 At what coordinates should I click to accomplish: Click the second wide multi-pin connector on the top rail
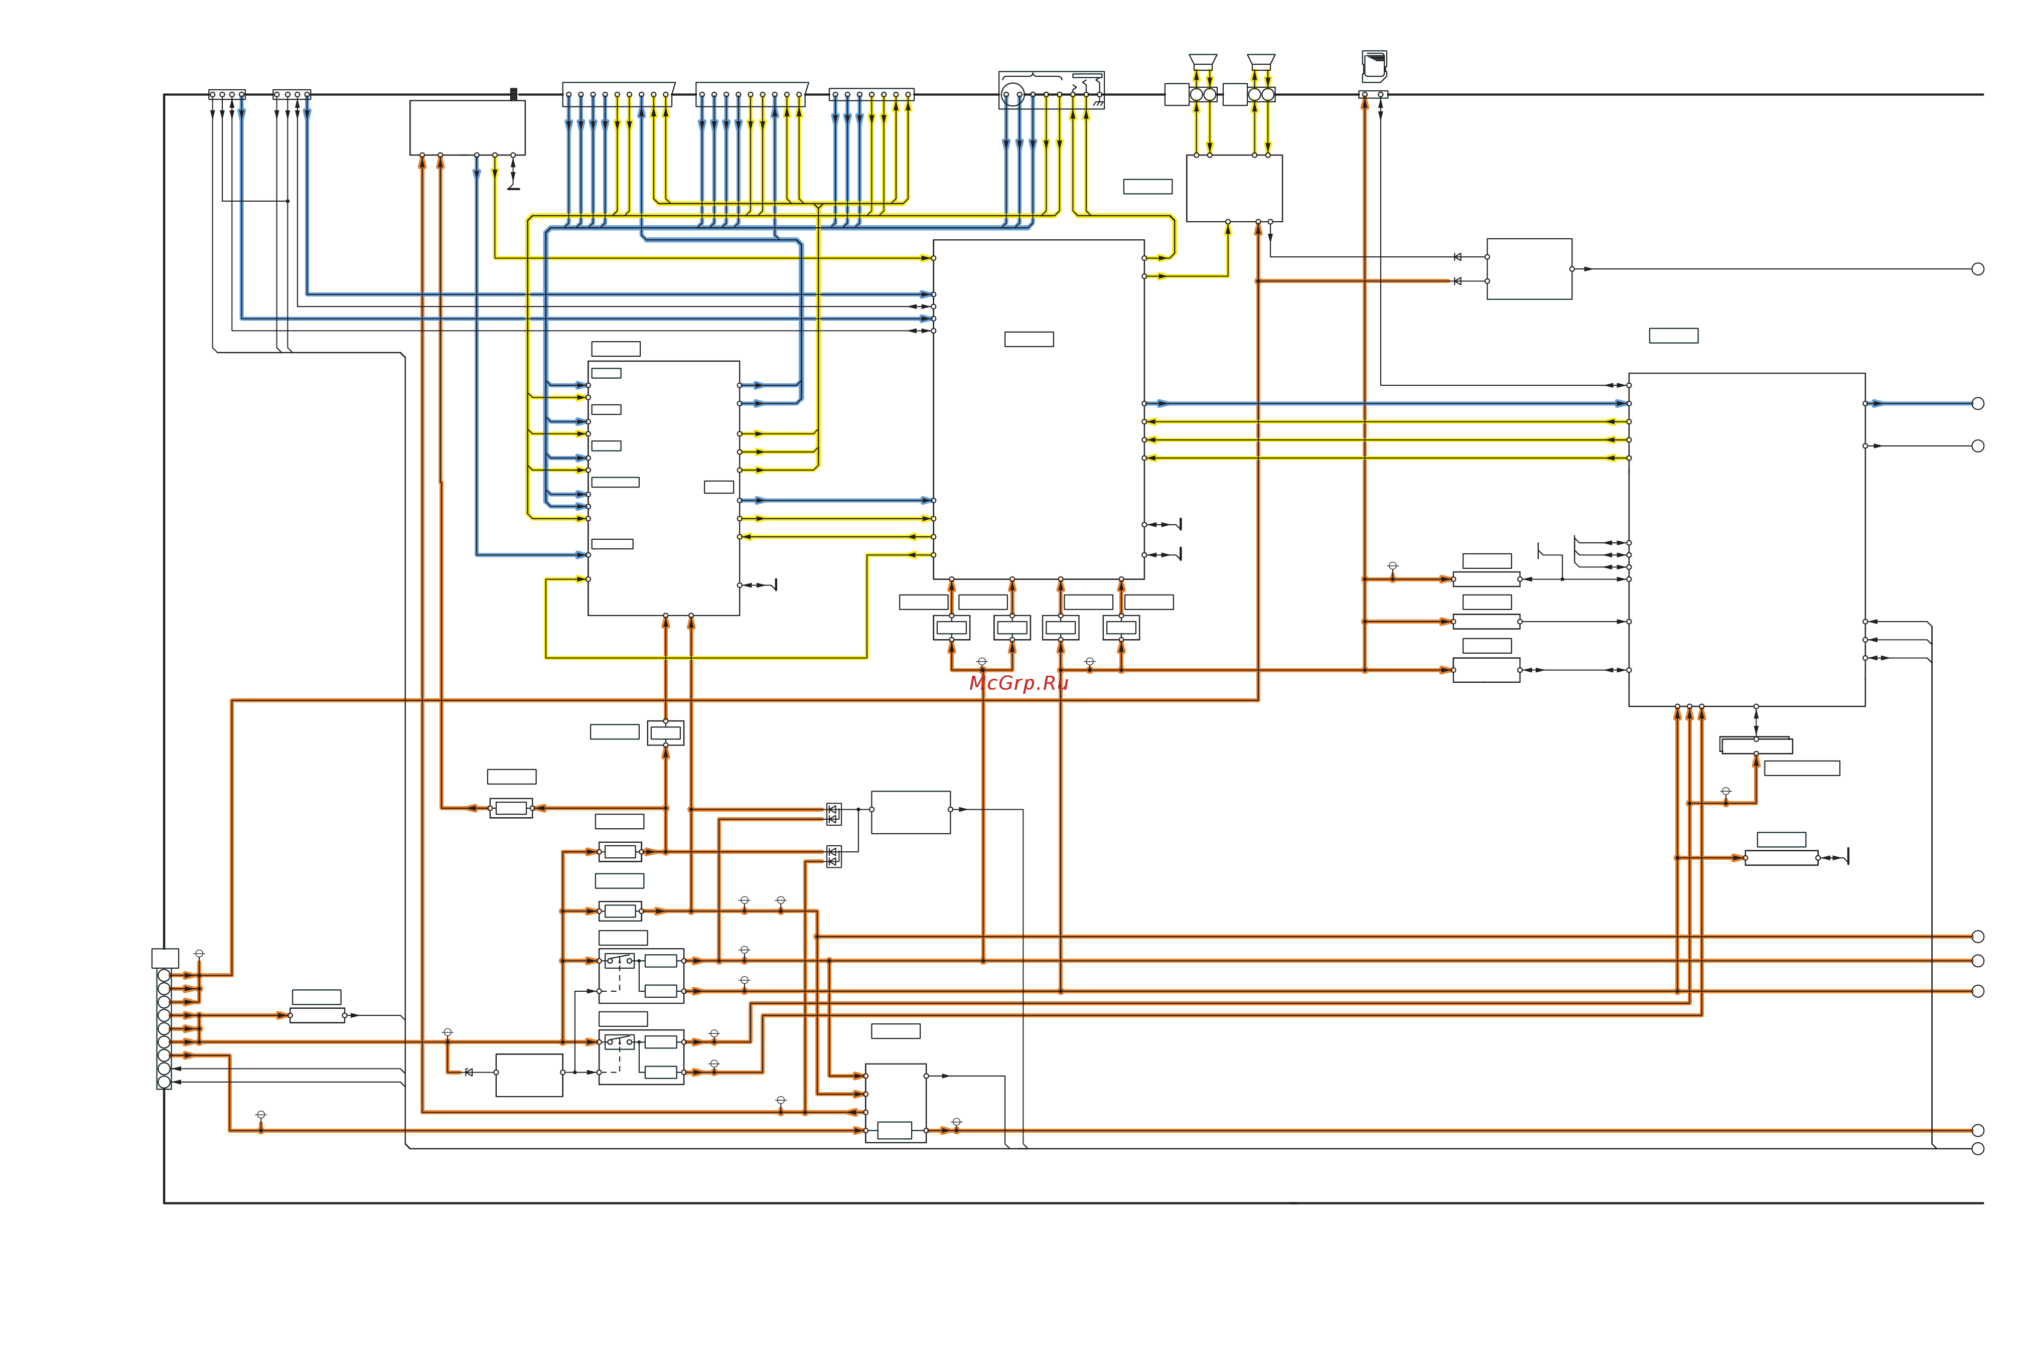[751, 94]
